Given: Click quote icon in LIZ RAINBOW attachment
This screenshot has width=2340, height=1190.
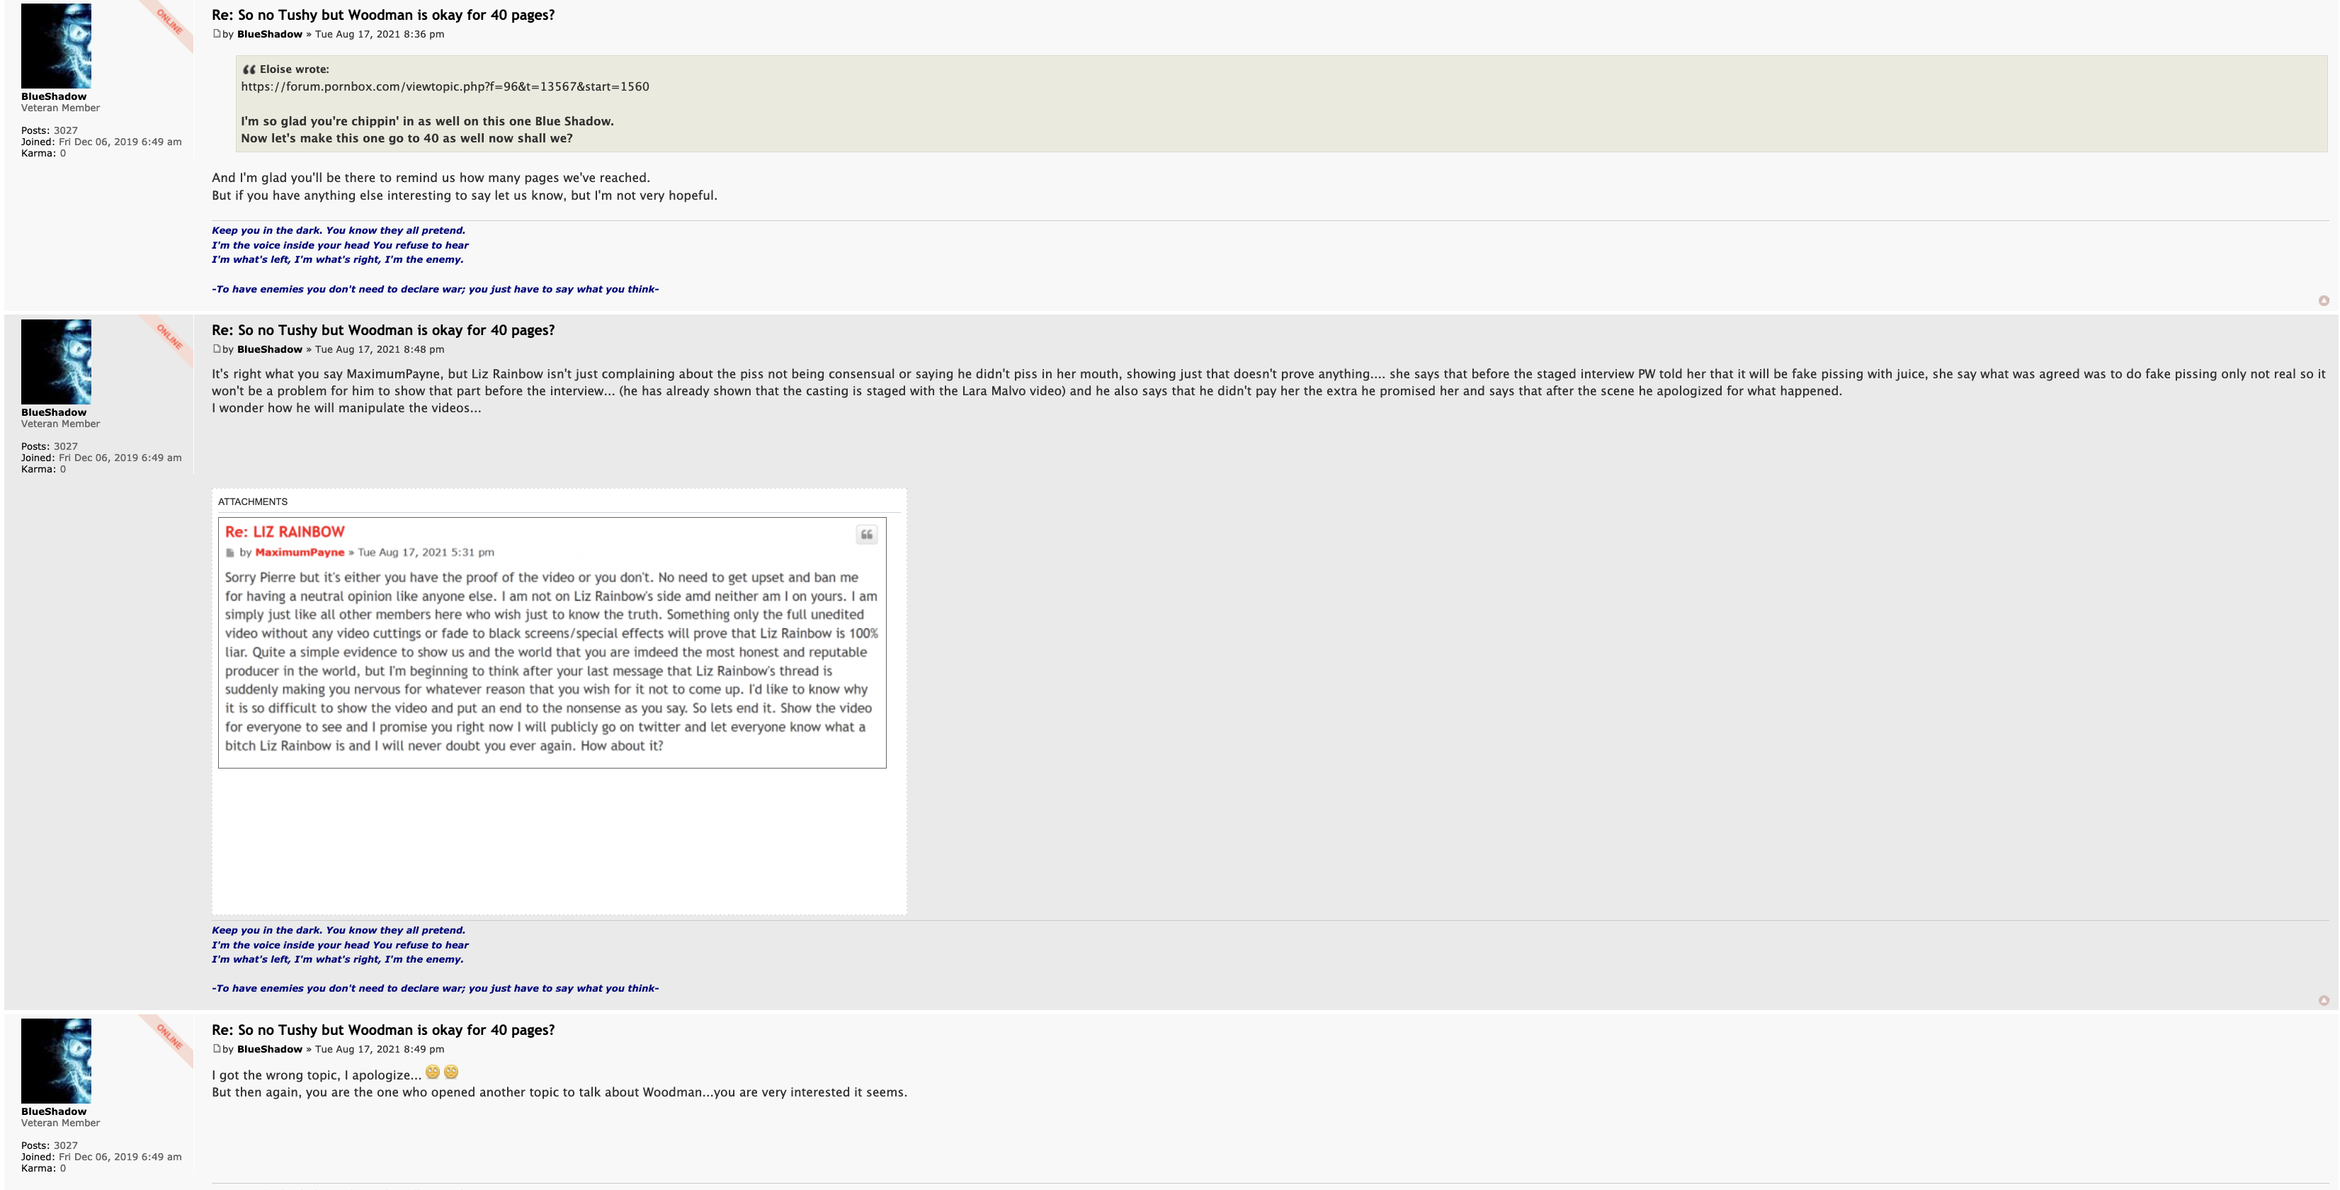Looking at the screenshot, I should (x=865, y=534).
